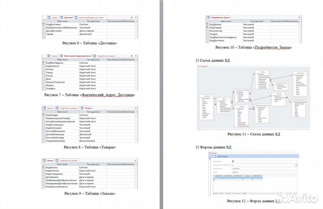Screen dimensions: 323x209
Task: Click the key icon beside КодТовара in Товары
Action: click(43, 115)
